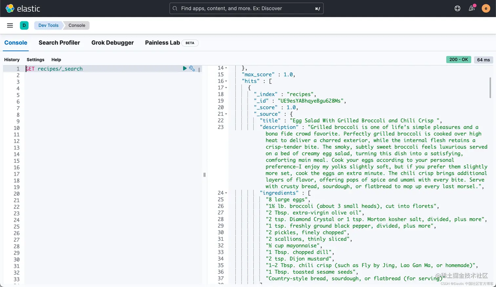
Task: Click the Elastic logo
Action: 23,9
